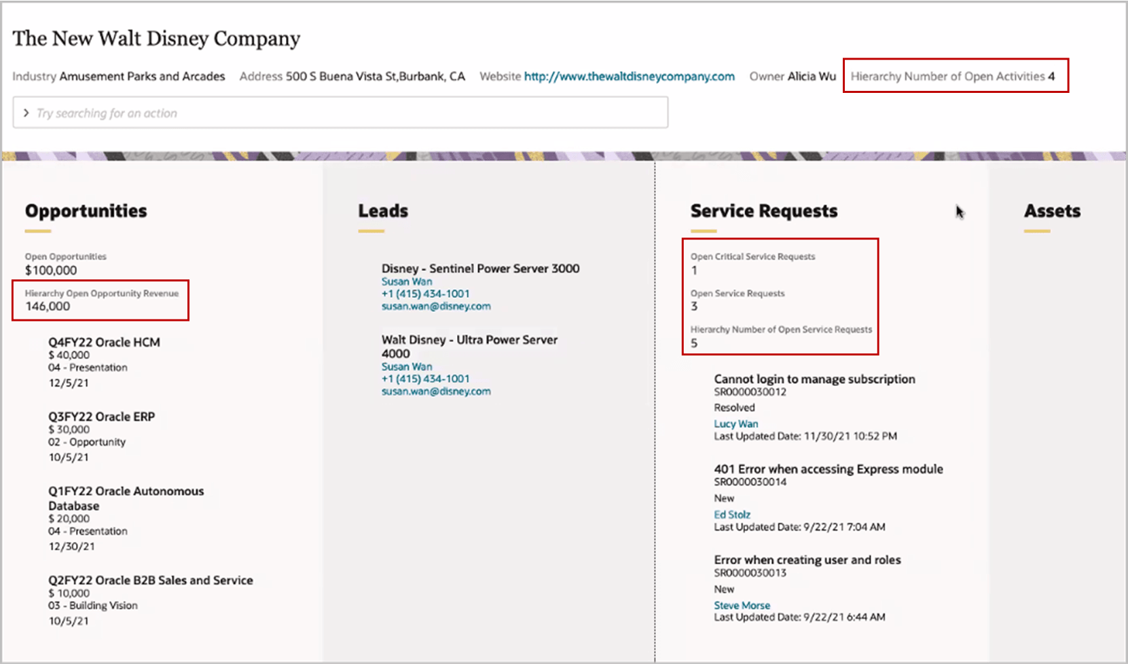Click the Assets panel heading
The height and width of the screenshot is (664, 1128).
click(1053, 211)
